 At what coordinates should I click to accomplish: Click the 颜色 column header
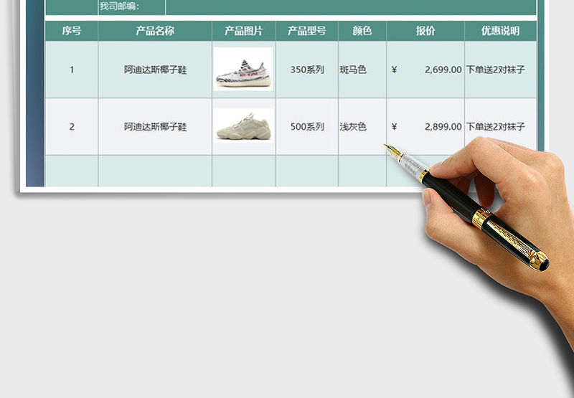(362, 31)
